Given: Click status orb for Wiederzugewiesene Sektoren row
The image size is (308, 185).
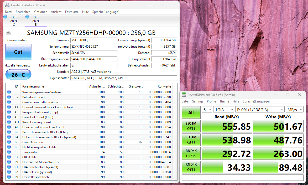Looking at the screenshot, I should tap(9, 92).
